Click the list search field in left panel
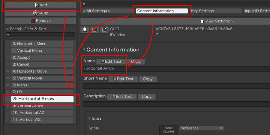This screenshot has width=270, height=135. 40,34
